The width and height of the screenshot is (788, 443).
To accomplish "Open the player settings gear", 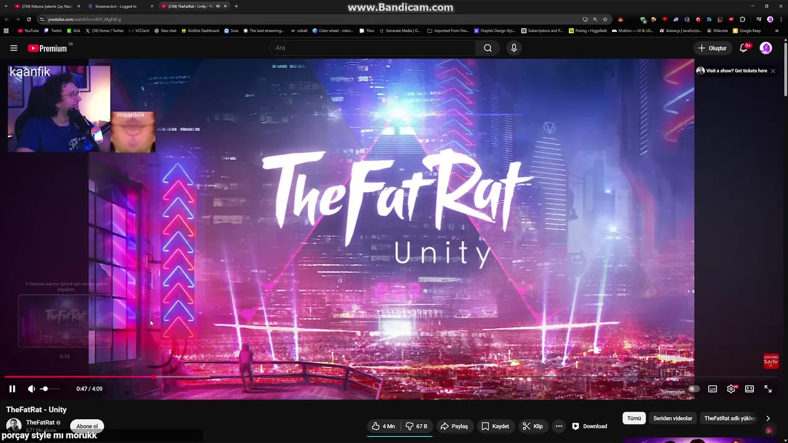I will click(x=731, y=389).
